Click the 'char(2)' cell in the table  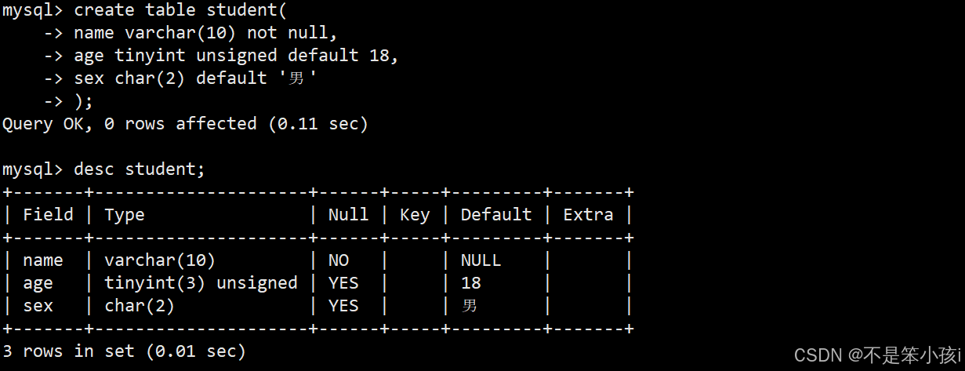(140, 306)
